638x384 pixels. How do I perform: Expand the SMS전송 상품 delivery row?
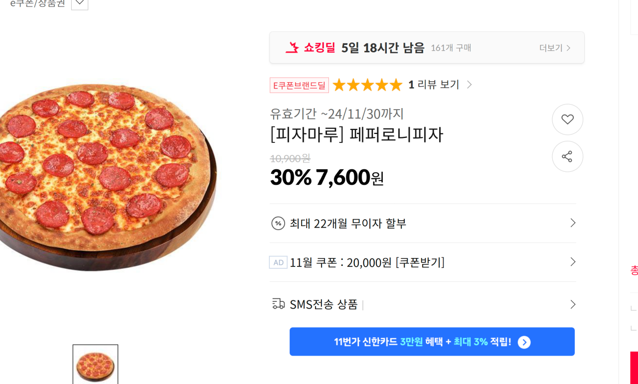coord(573,304)
